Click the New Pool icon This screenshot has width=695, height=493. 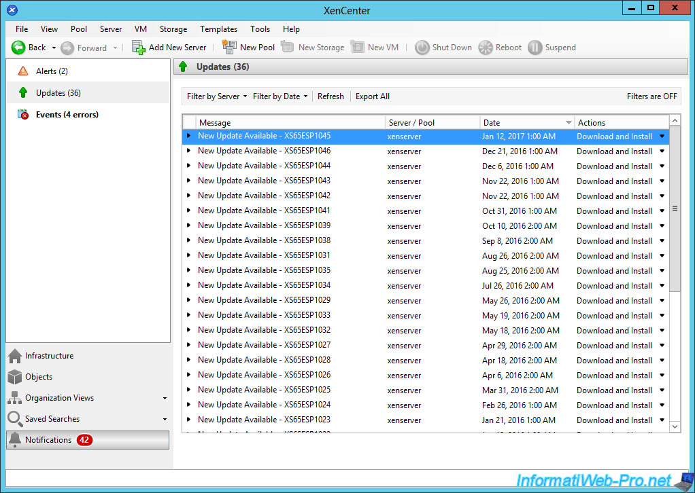pos(229,47)
